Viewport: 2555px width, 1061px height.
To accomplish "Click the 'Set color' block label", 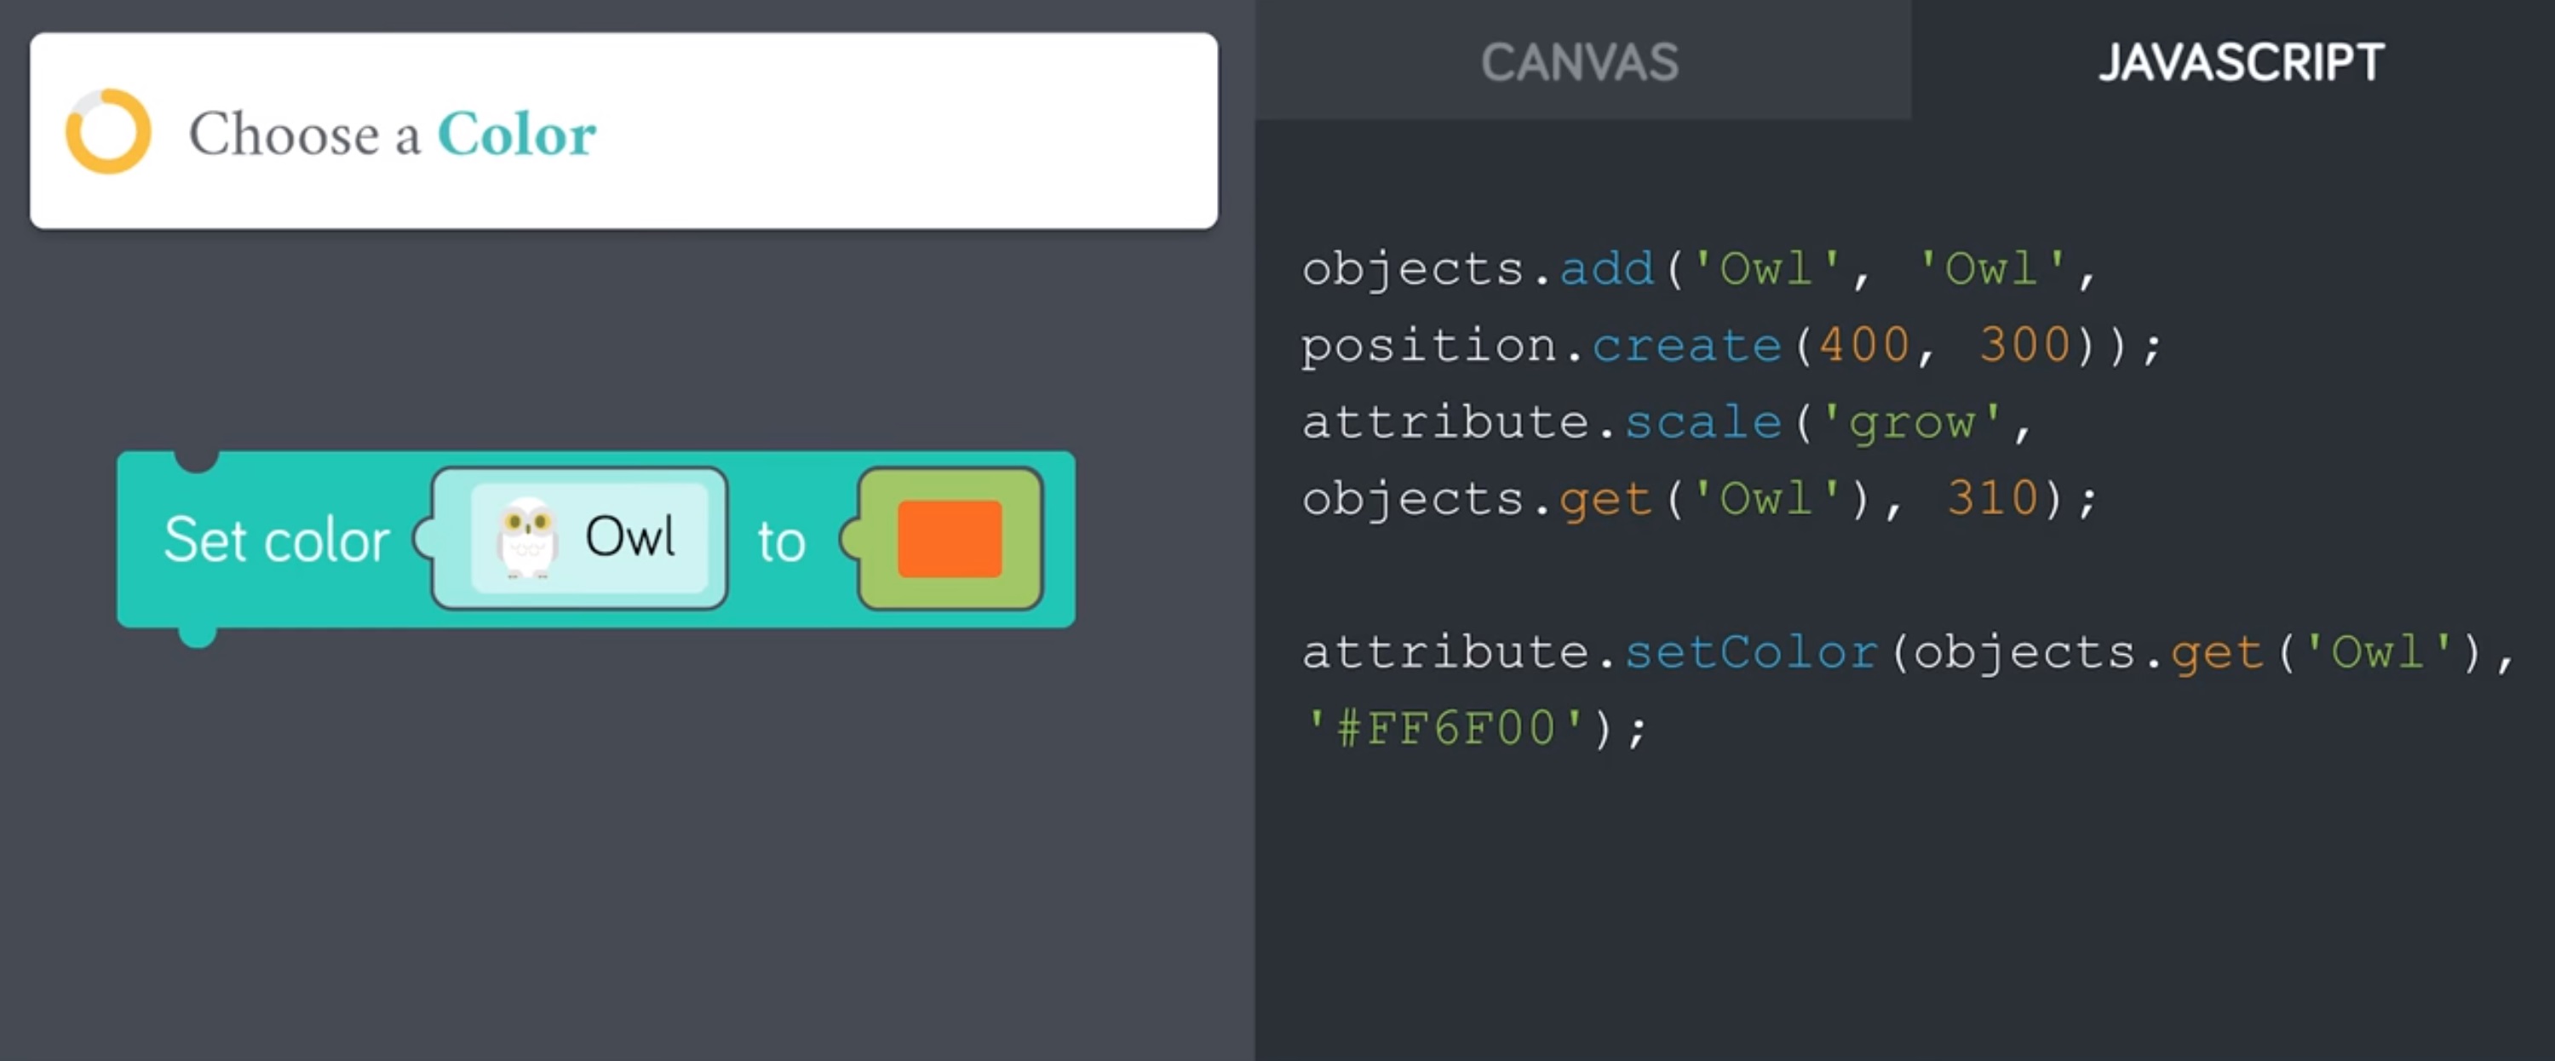I will coord(277,541).
